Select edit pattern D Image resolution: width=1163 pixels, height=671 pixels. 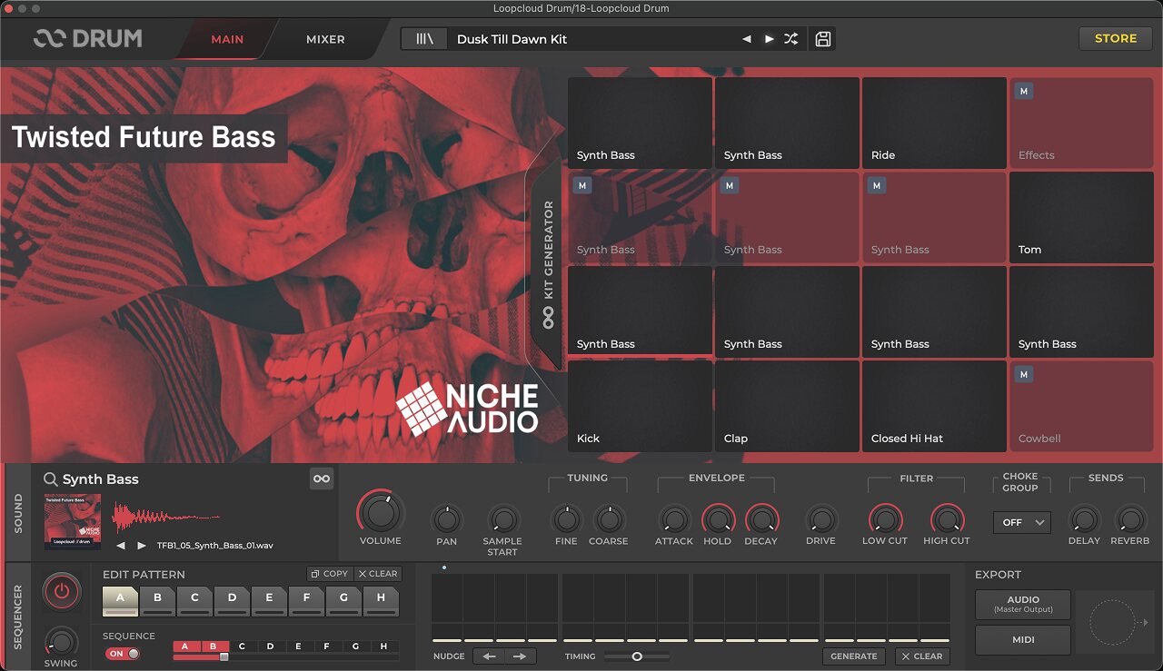[232, 600]
